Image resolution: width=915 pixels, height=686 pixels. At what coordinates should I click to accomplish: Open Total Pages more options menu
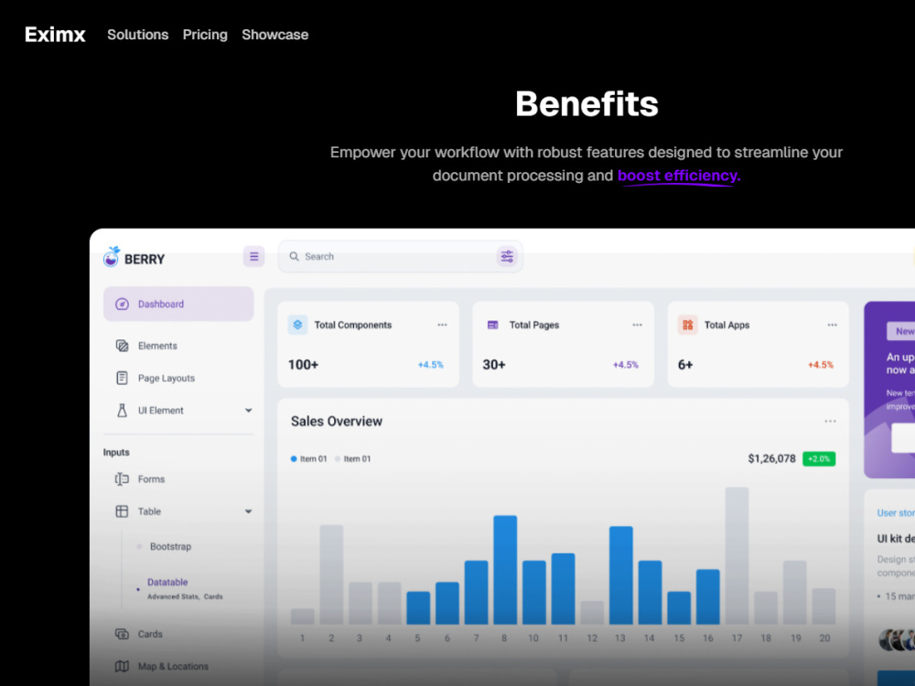click(637, 325)
